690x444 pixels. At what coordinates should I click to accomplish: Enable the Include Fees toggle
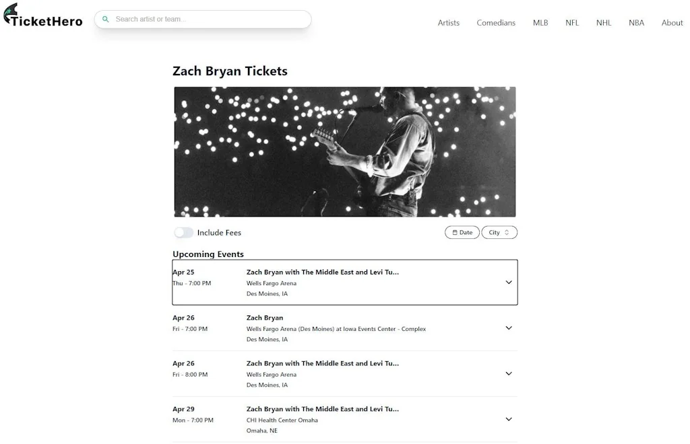[x=183, y=232]
